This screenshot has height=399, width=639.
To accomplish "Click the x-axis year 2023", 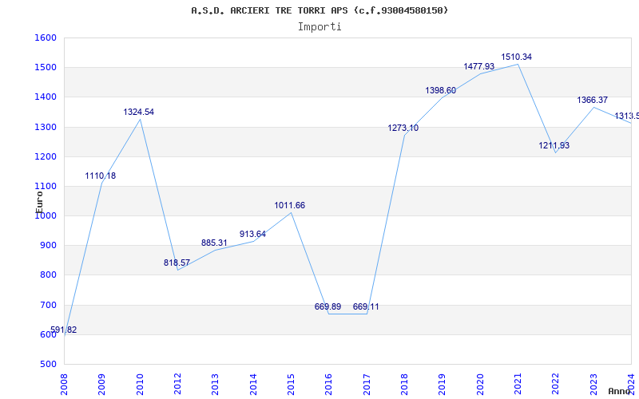I will pos(593,384).
